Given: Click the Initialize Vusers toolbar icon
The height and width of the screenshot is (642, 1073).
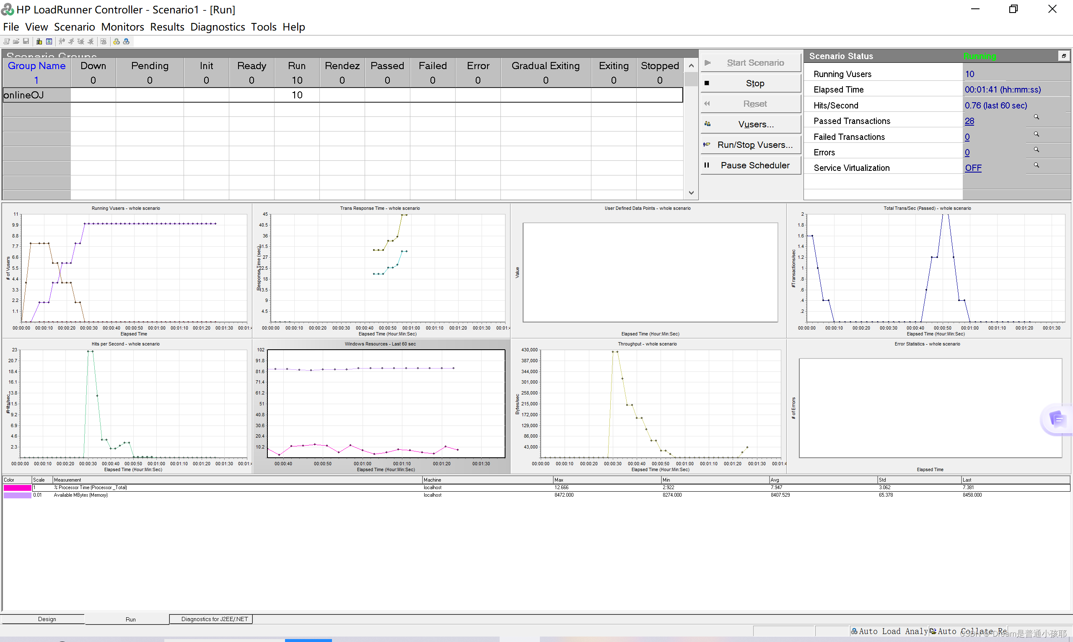Looking at the screenshot, I should click(62, 41).
